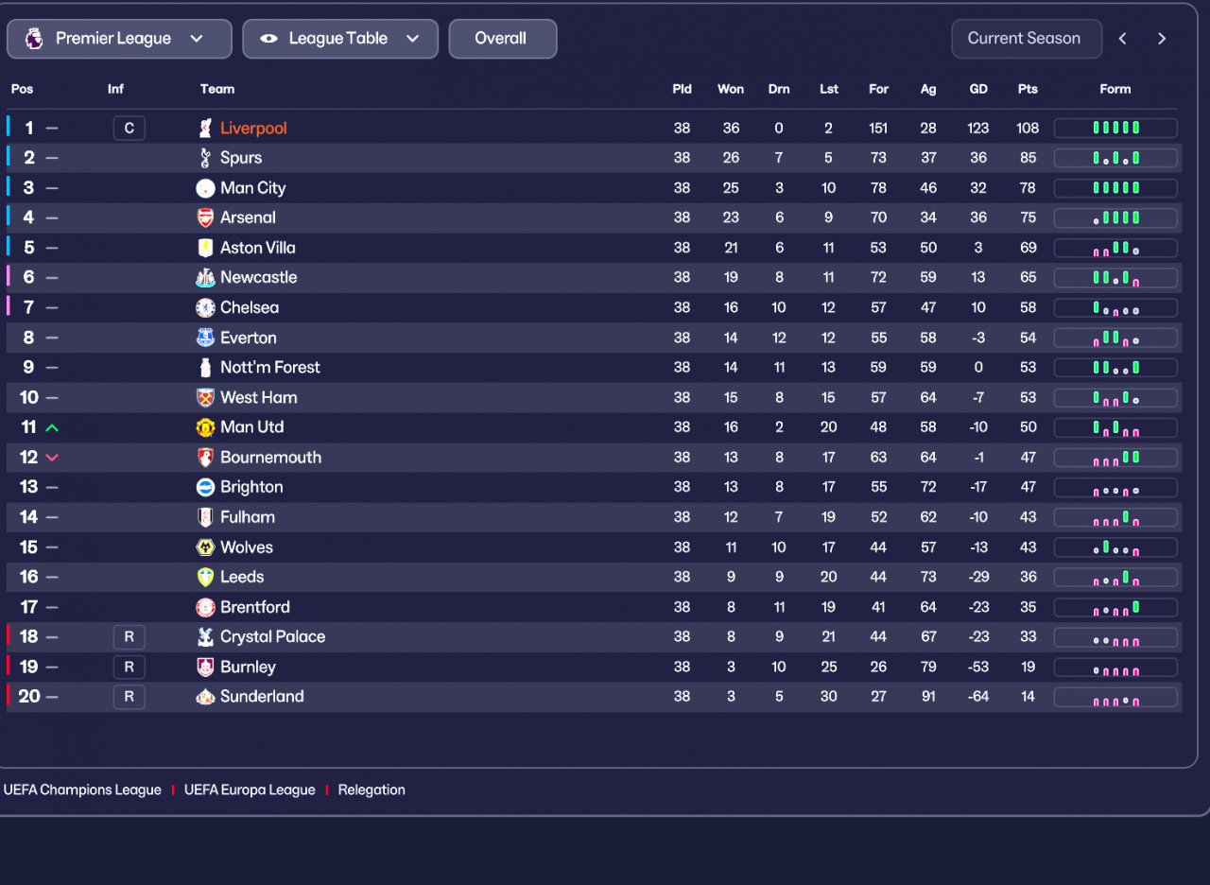The width and height of the screenshot is (1210, 885).
Task: Click Liverpool's champions 'C' info badge
Action: [x=130, y=129]
